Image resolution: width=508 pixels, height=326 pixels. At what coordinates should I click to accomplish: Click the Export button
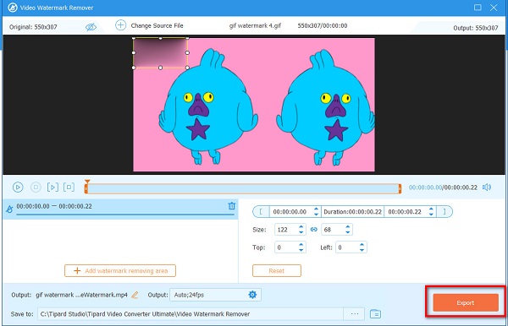pos(466,302)
